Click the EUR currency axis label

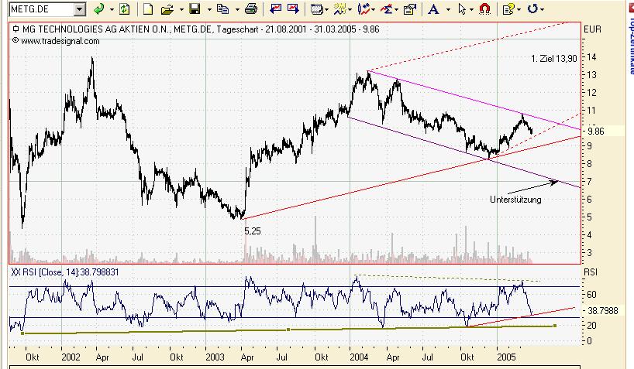coord(592,29)
